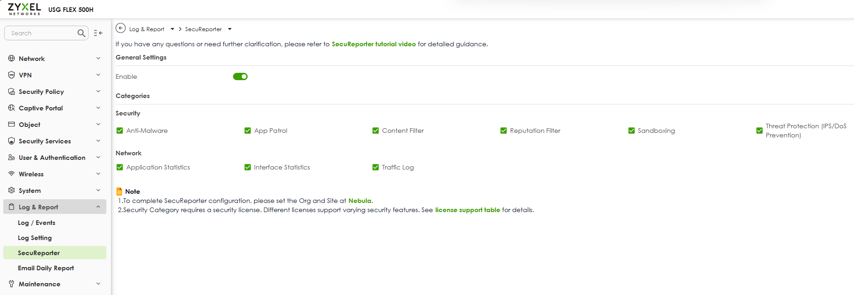Viewport: 854px width, 295px height.
Task: Expand the Security Services chevron
Action: (x=98, y=141)
